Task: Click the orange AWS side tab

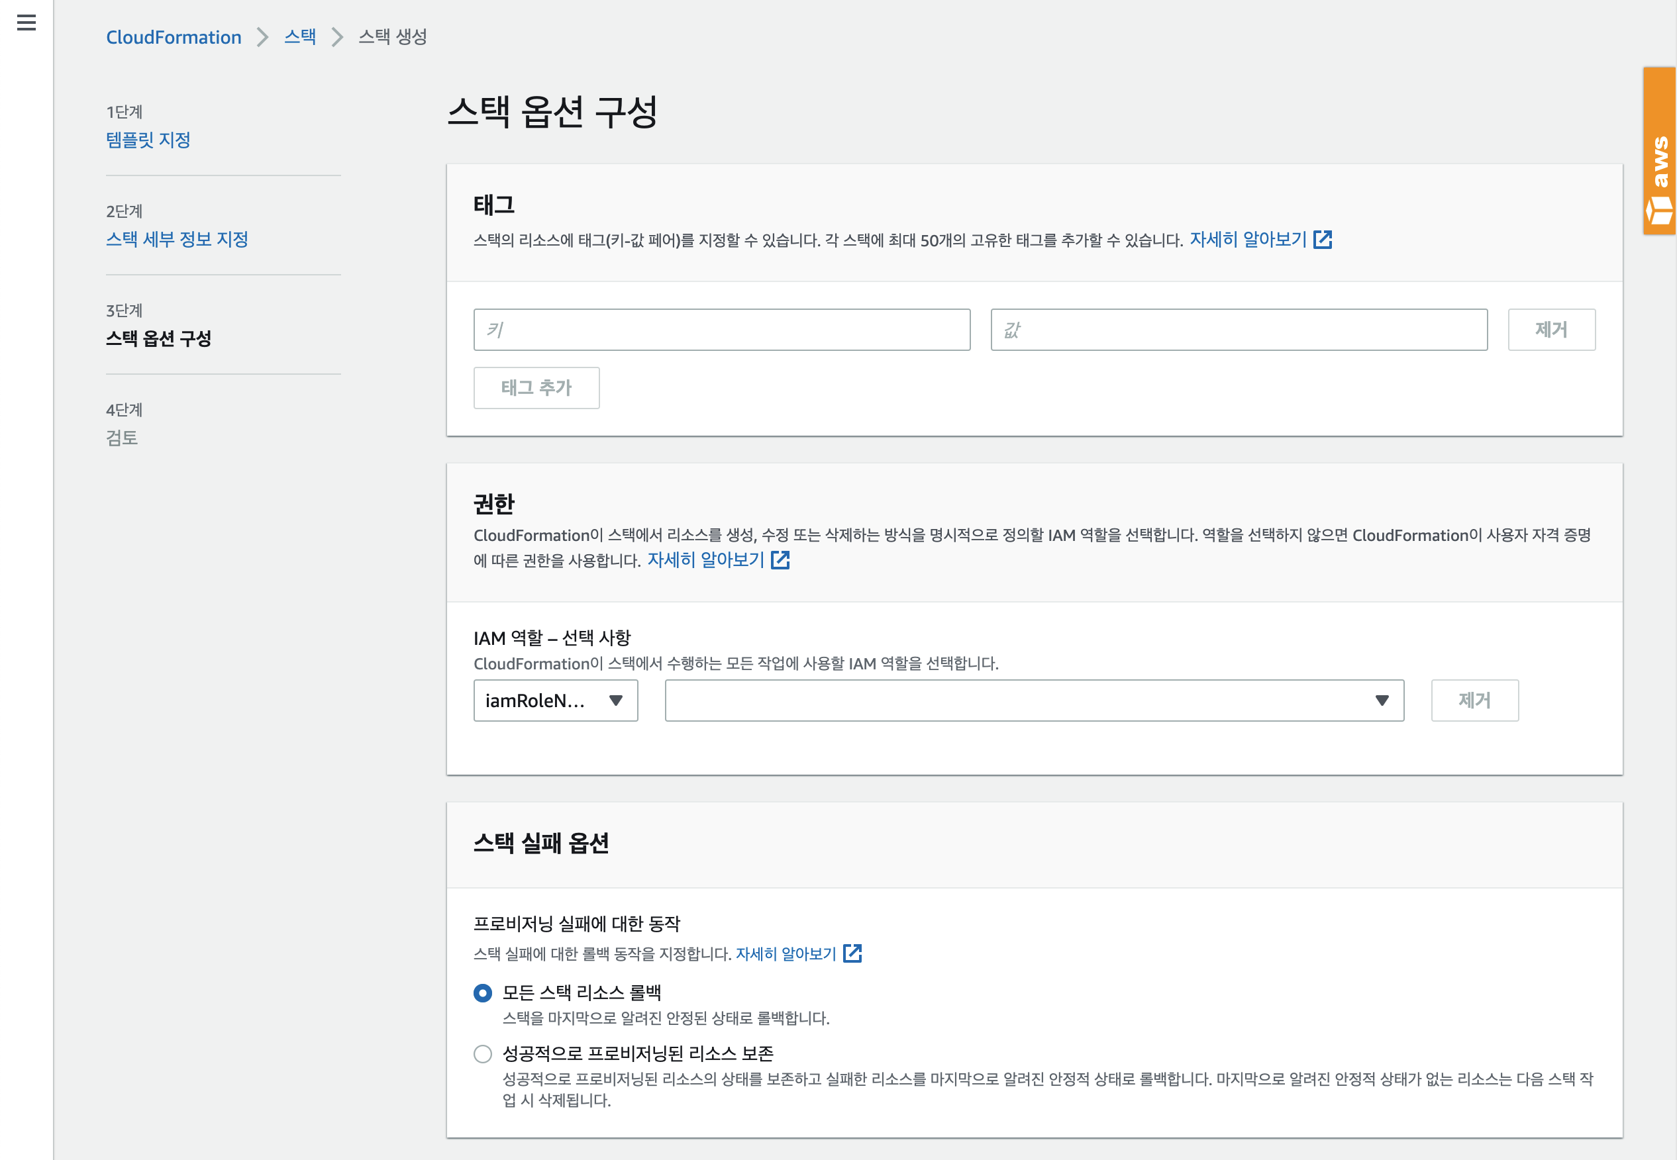Action: pos(1660,150)
